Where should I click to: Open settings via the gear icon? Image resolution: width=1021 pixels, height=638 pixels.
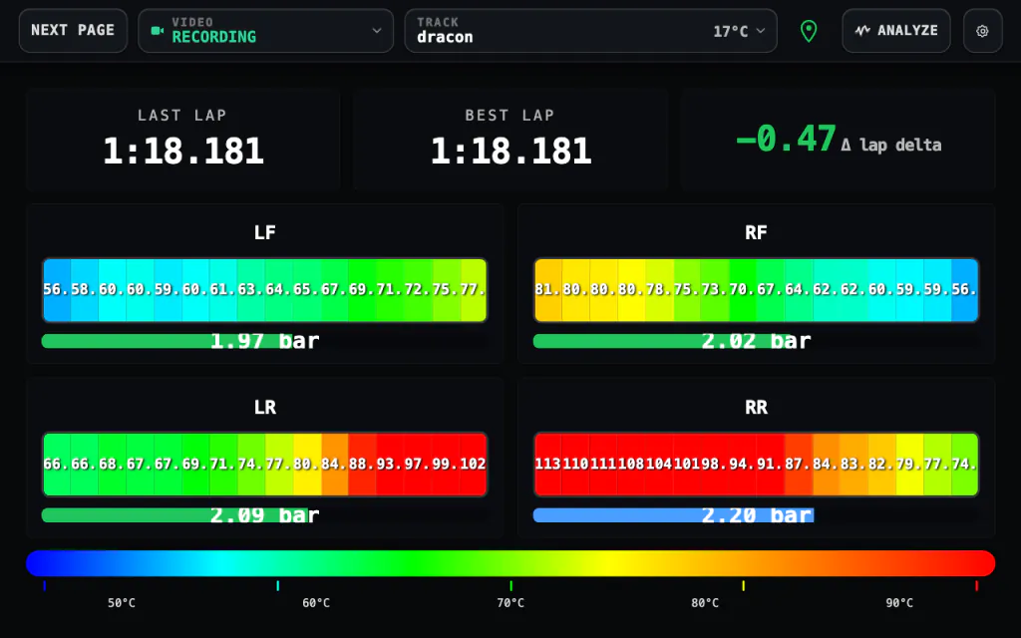pos(982,31)
